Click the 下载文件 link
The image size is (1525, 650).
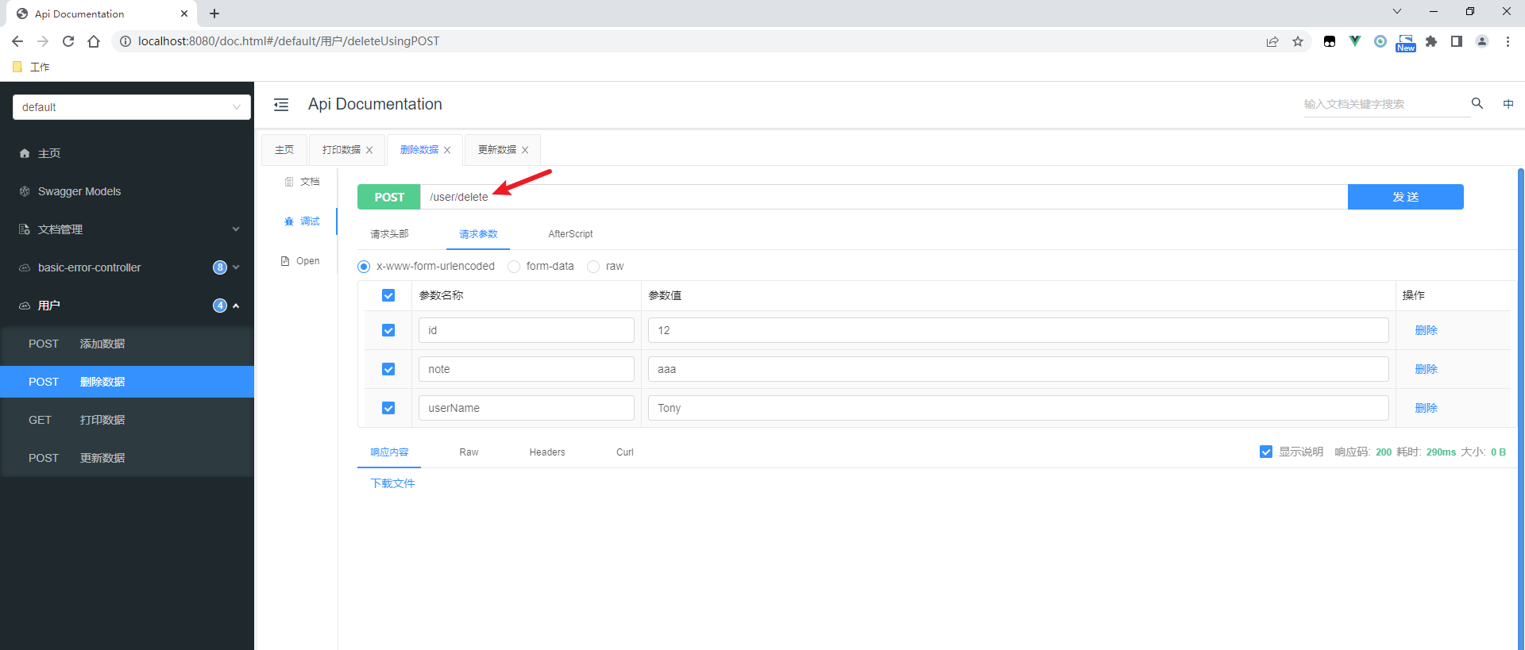[x=392, y=483]
